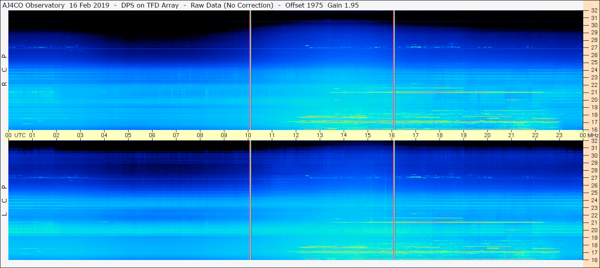
Task: Click hour label "09" on time axis
Action: click(224, 135)
